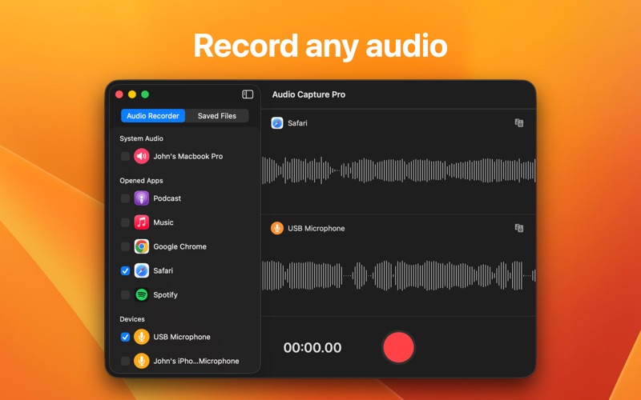
Task: Click the Opened Apps section header
Action: click(x=142, y=181)
